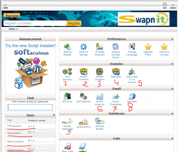Open the Change Password icon
Screen dimensions: 178x152
tap(100, 46)
